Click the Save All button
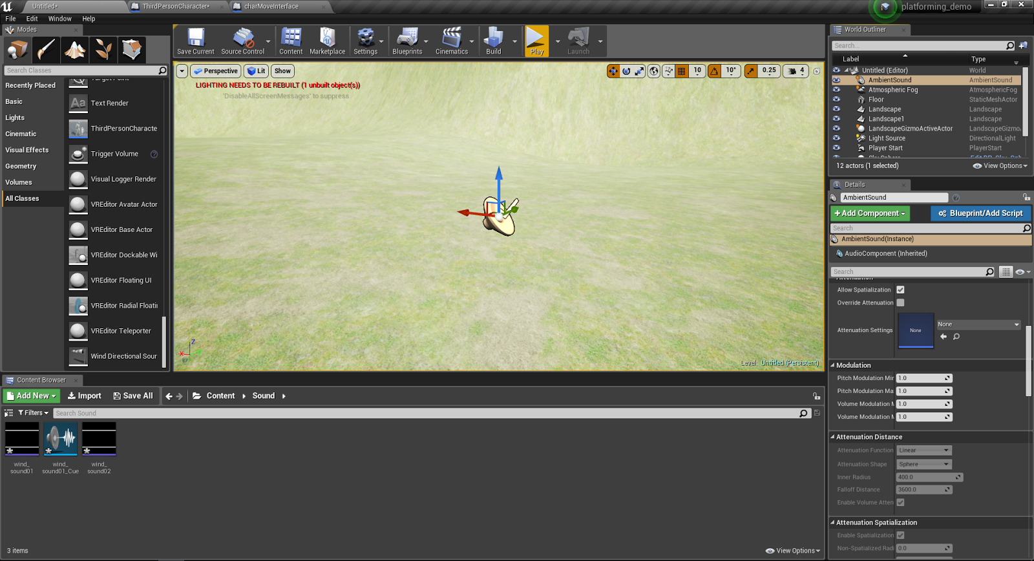Viewport: 1034px width, 561px height. click(x=133, y=396)
